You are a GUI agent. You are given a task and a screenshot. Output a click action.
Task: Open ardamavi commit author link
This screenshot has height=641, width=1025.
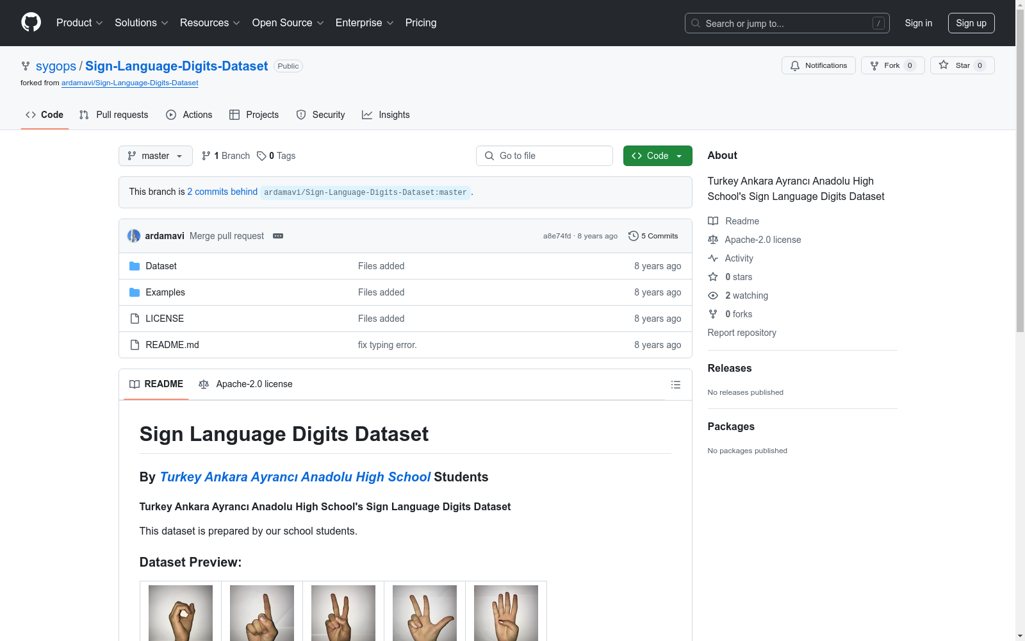pos(165,236)
